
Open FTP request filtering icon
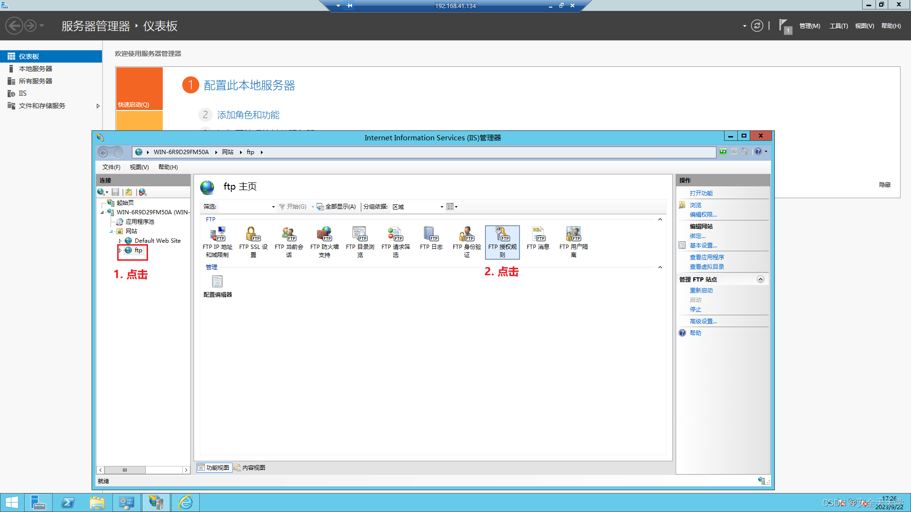[396, 242]
